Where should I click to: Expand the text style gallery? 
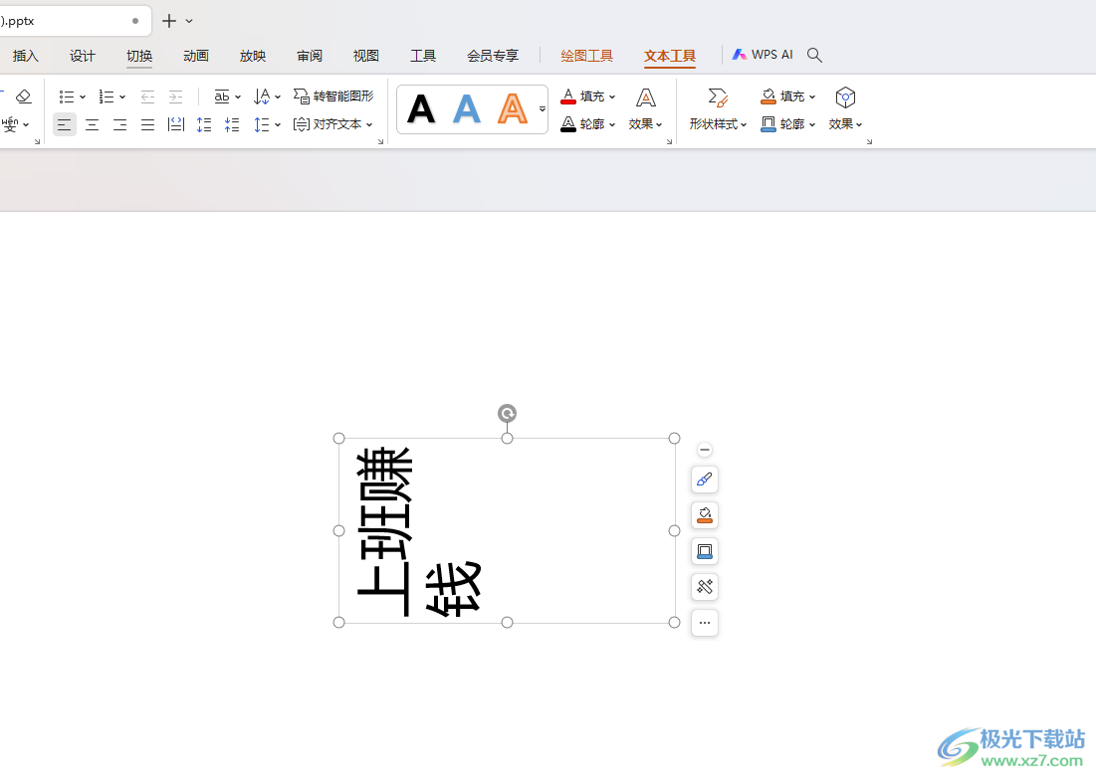543,109
